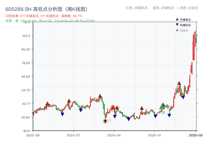Click the chart title 605288.SH 高低点分析图
Image resolution: width=218 pixels, height=163 pixels.
coord(47,9)
